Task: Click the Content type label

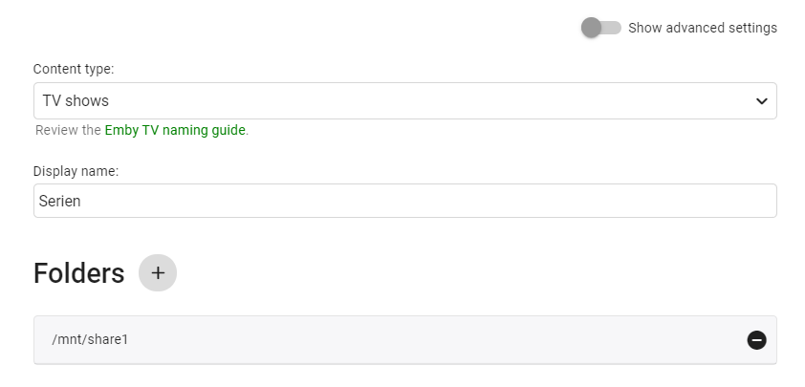Action: [74, 69]
